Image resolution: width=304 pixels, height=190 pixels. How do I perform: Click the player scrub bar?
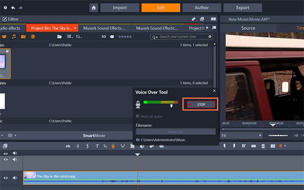coord(263,129)
